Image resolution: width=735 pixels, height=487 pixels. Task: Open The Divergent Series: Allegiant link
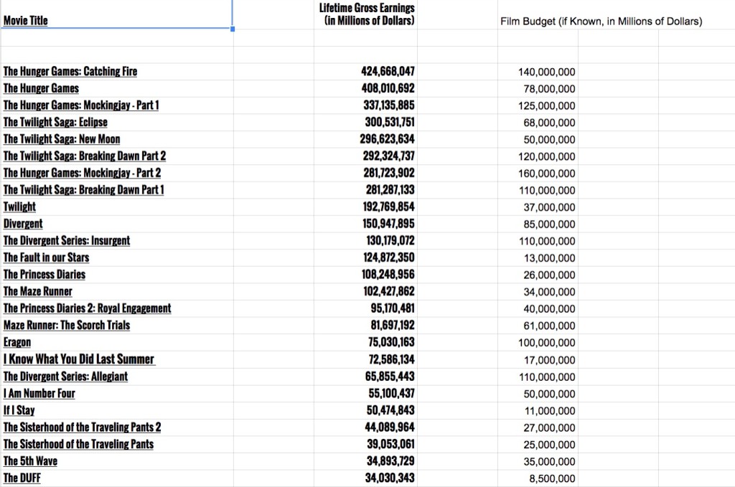[x=65, y=376]
